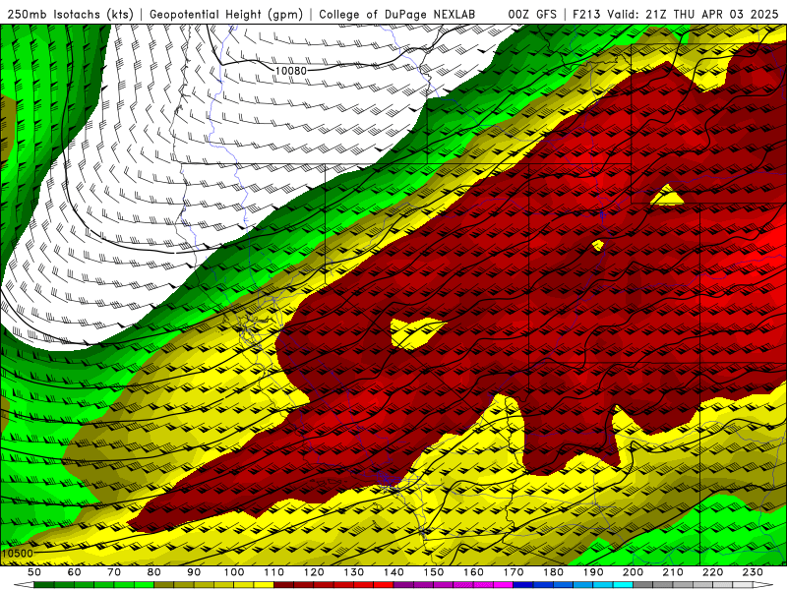Click the '150' value on the color scale

coord(433,572)
